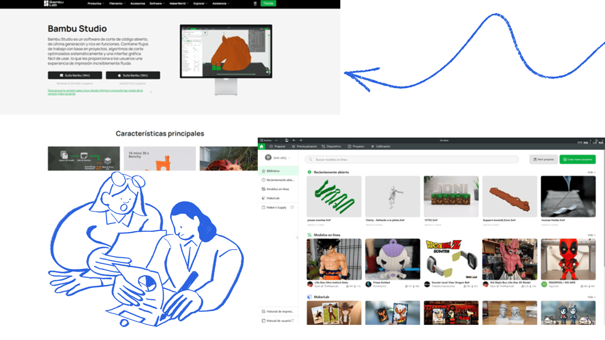Open Maker's Supply external link icon
The image size is (605, 340).
(x=292, y=207)
